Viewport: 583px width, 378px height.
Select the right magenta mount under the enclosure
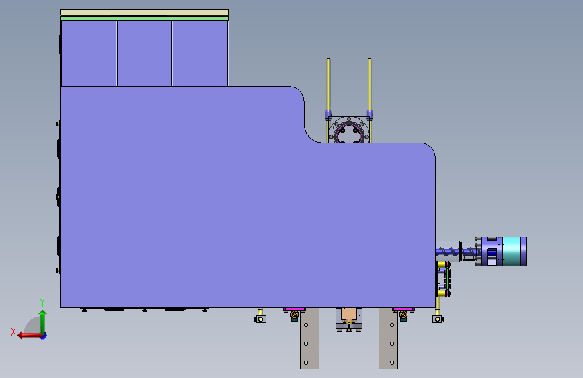coord(403,309)
